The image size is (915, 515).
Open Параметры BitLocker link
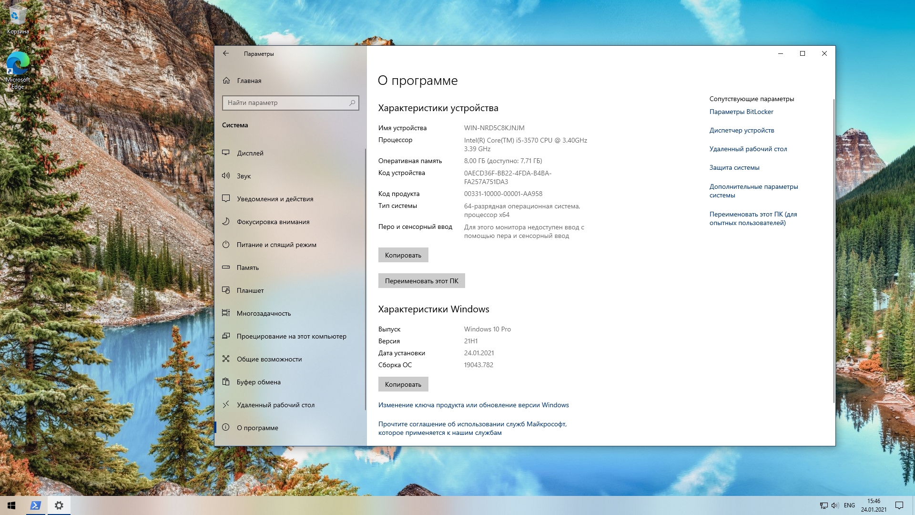741,112
